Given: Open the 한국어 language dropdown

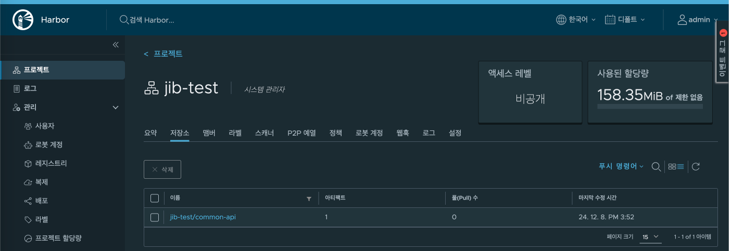Looking at the screenshot, I should (576, 20).
